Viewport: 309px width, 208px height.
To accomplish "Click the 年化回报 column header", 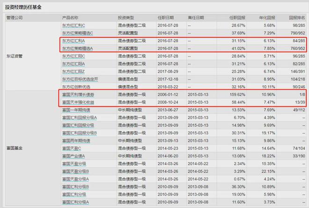I will click(267, 18).
